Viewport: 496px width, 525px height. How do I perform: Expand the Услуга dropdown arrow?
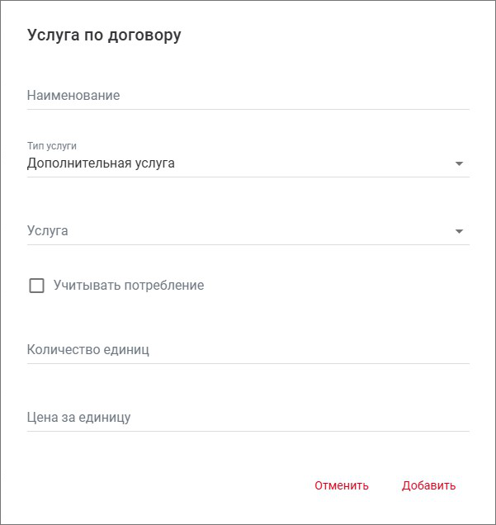click(460, 231)
